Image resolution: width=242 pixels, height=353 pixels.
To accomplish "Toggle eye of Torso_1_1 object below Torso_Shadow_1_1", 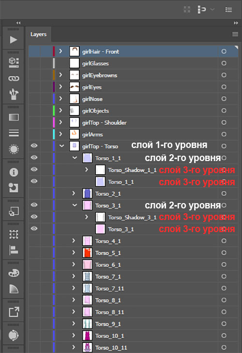I will tap(34, 181).
